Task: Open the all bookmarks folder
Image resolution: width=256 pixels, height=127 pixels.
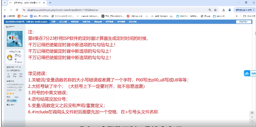Action: [249, 16]
